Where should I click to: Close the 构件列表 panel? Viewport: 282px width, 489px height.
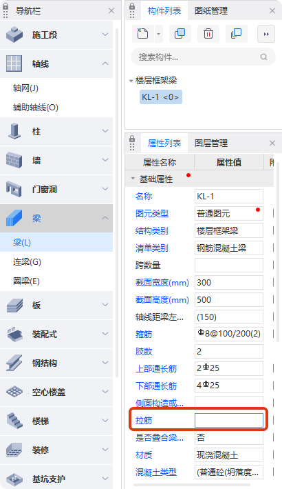click(x=272, y=11)
